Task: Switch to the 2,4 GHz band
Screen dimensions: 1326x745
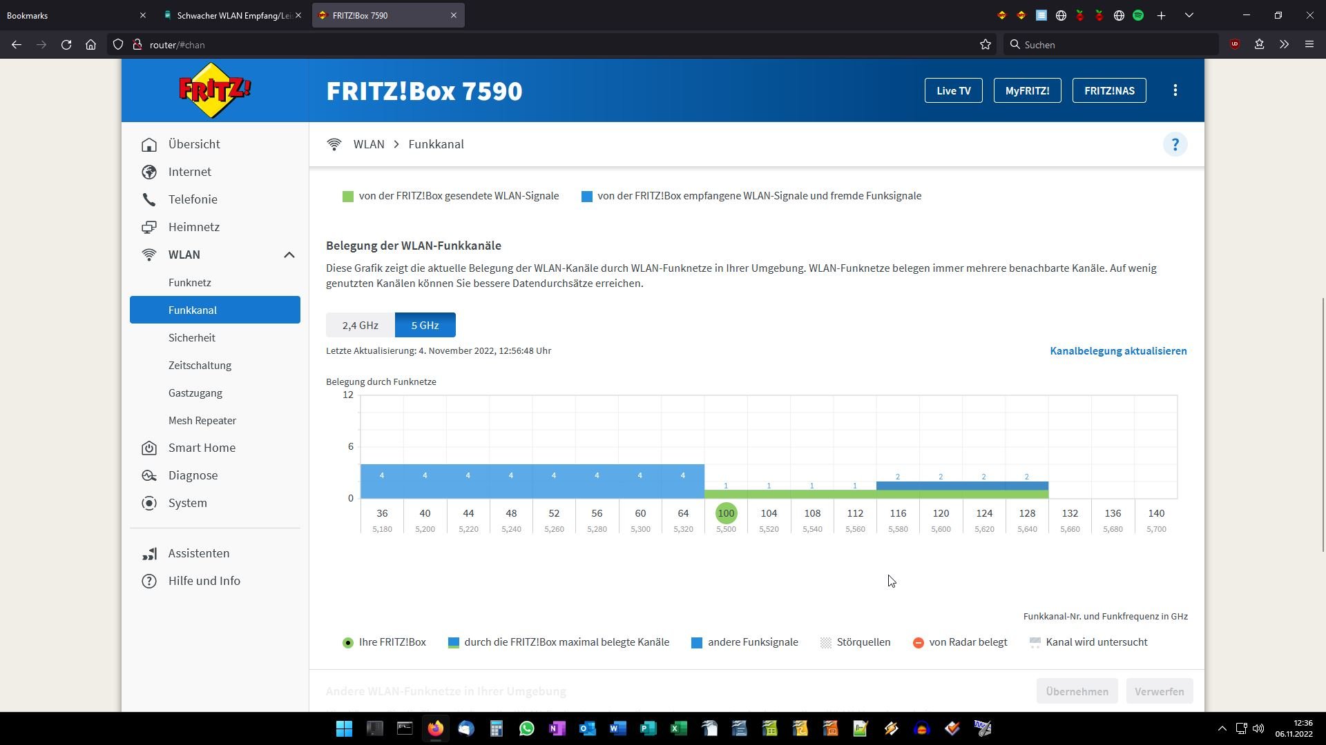Action: pos(360,325)
